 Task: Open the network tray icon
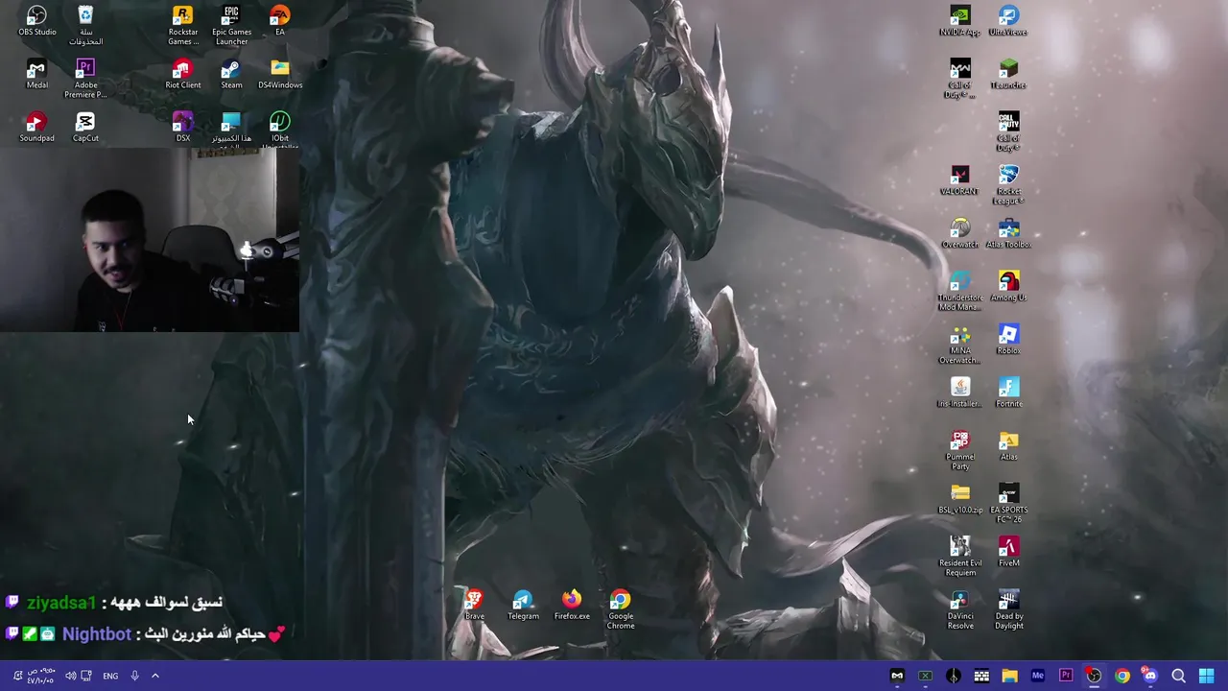pyautogui.click(x=86, y=676)
